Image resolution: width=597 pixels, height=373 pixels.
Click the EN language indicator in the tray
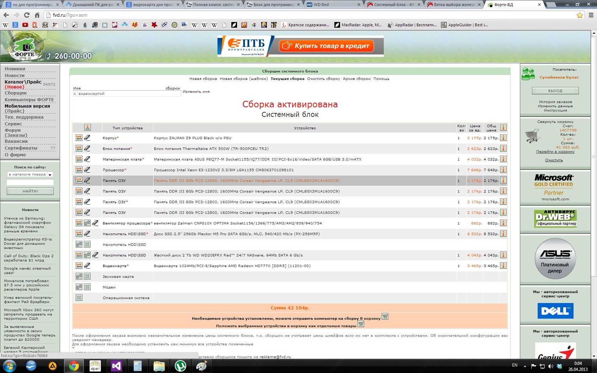click(515, 365)
